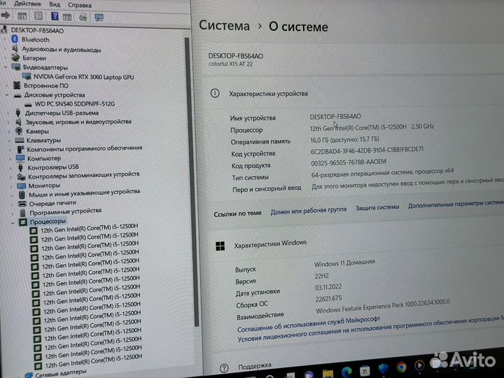The image size is (504, 378).
Task: Open Windows Security shield on taskbar
Action: point(383,369)
